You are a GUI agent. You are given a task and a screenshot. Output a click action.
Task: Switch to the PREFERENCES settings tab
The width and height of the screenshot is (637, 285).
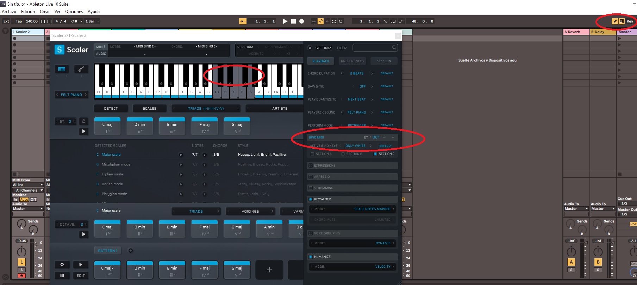tap(352, 61)
